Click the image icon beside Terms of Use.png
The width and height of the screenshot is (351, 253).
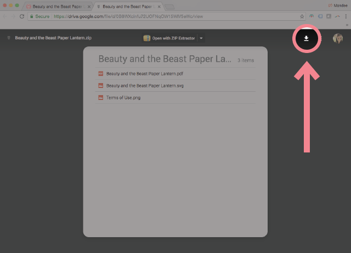101,98
